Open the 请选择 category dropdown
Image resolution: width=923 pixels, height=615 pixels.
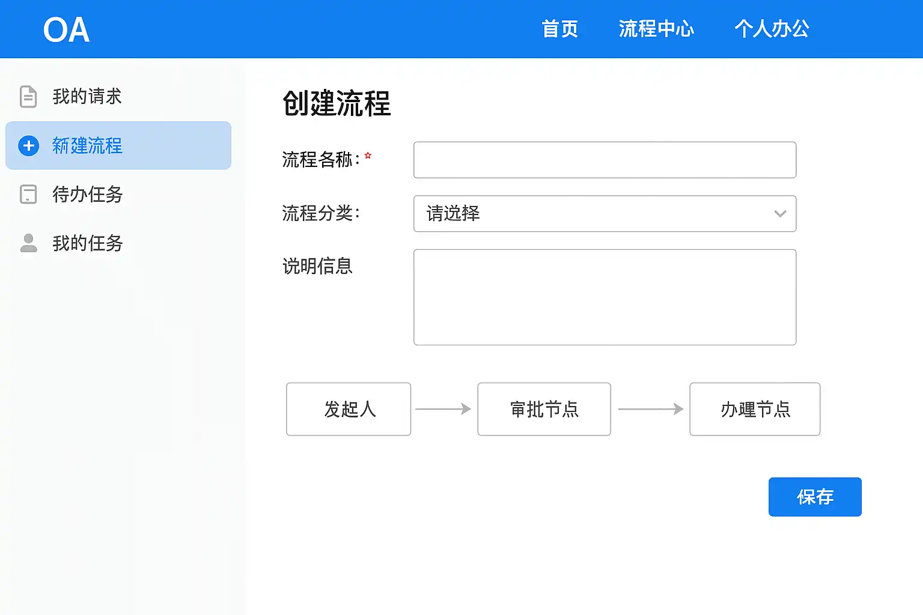click(604, 214)
